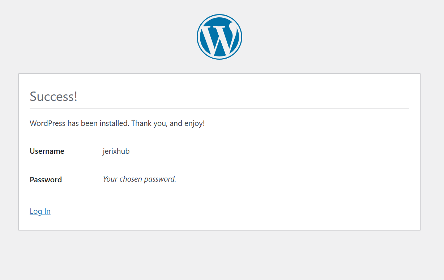The image size is (444, 280).
Task: Select the username value jerixhub
Action: 116,151
